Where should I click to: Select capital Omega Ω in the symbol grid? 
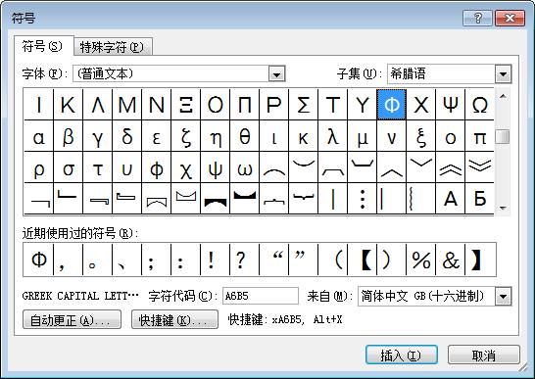480,105
